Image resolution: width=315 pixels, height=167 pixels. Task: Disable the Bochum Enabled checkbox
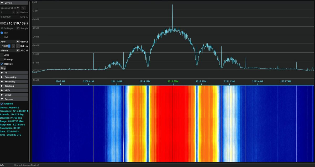pos(2,104)
